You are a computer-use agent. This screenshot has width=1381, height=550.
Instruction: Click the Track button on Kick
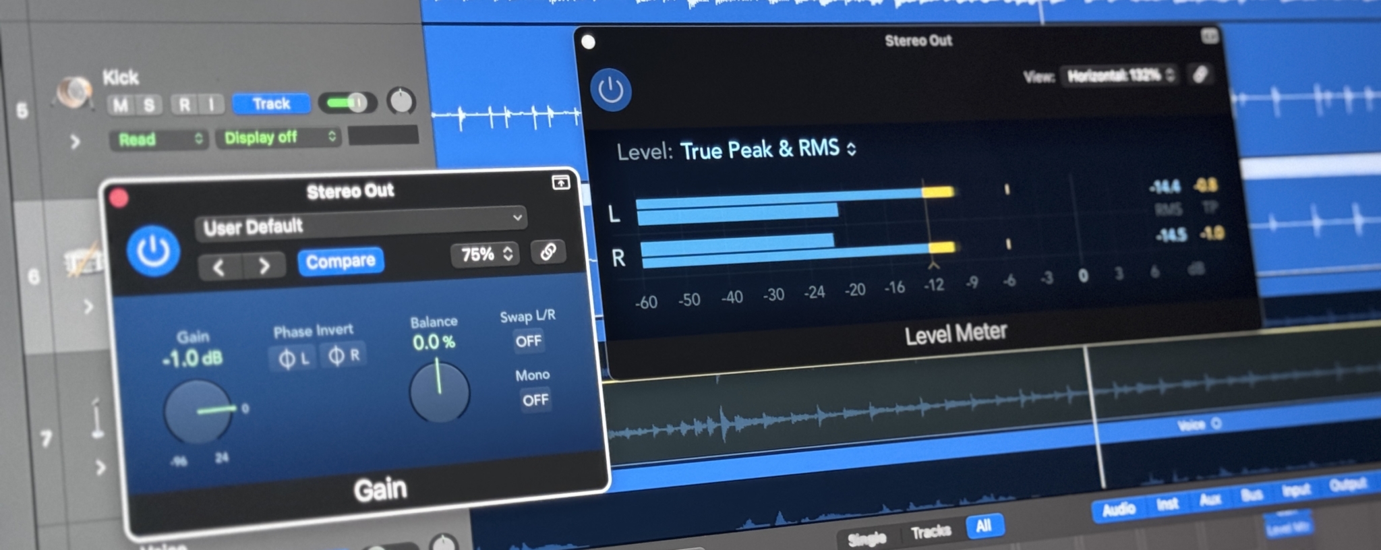coord(271,104)
